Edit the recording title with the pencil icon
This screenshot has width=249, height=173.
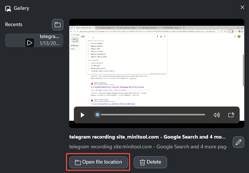pyautogui.click(x=238, y=142)
